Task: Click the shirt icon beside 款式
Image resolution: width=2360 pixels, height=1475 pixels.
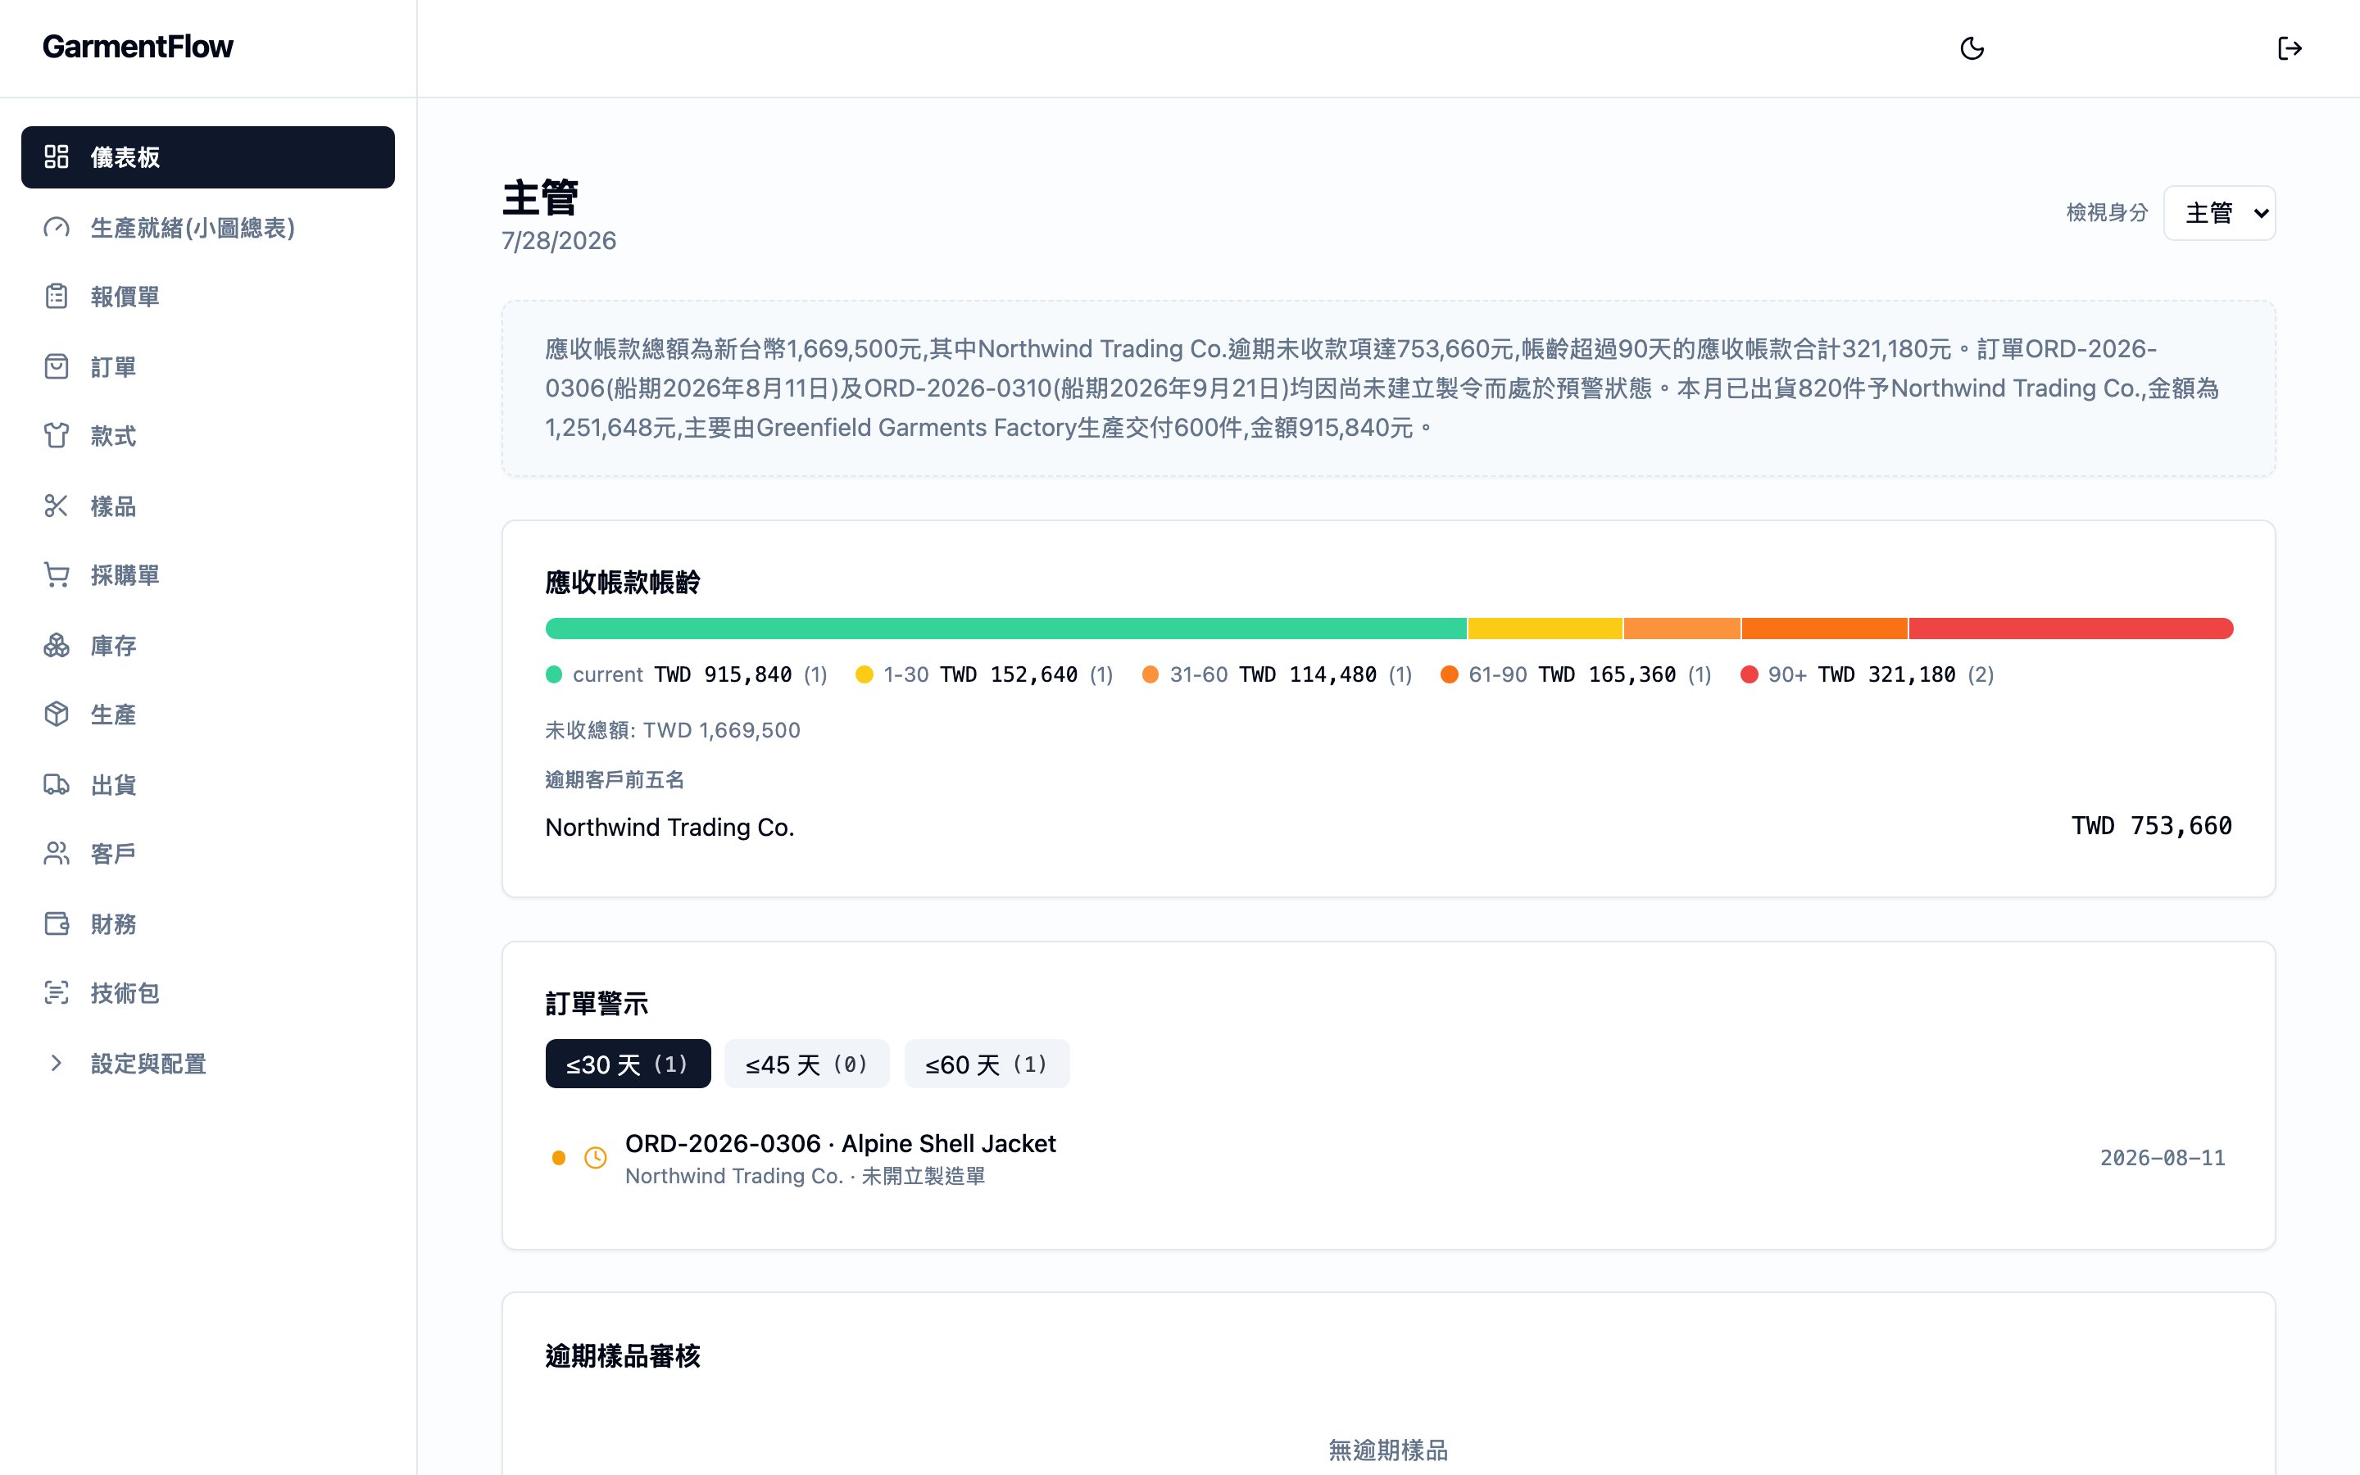Action: (57, 436)
